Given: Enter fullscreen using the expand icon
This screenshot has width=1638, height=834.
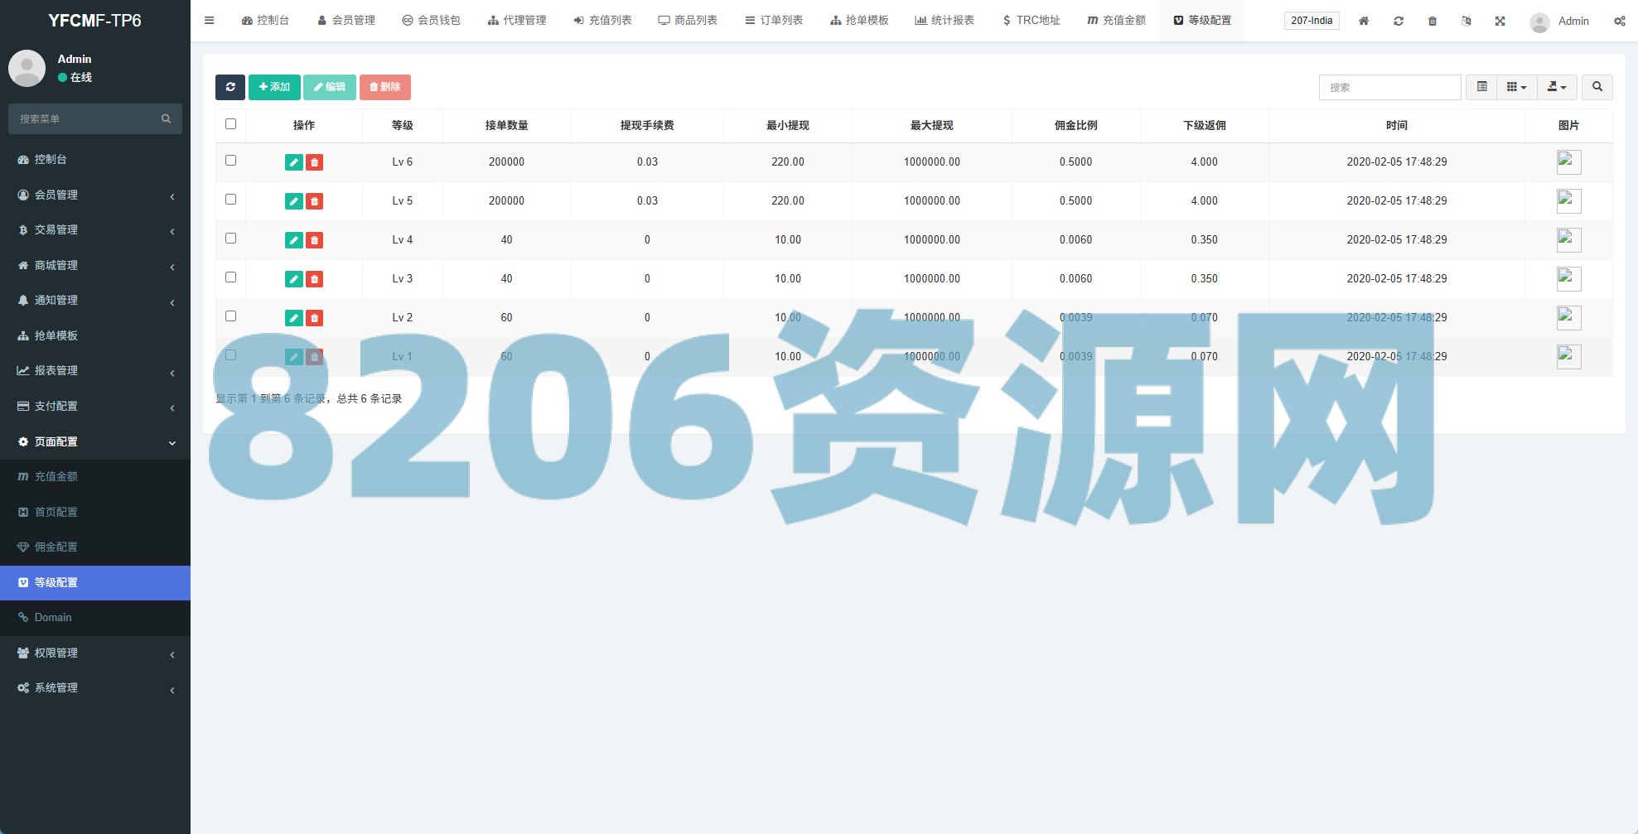Looking at the screenshot, I should click(1500, 21).
